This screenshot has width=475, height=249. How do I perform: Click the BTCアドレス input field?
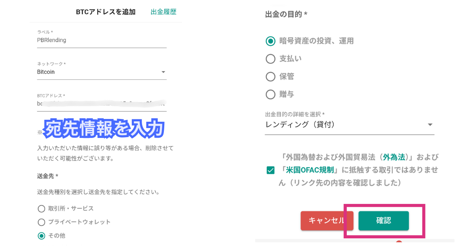pyautogui.click(x=102, y=104)
